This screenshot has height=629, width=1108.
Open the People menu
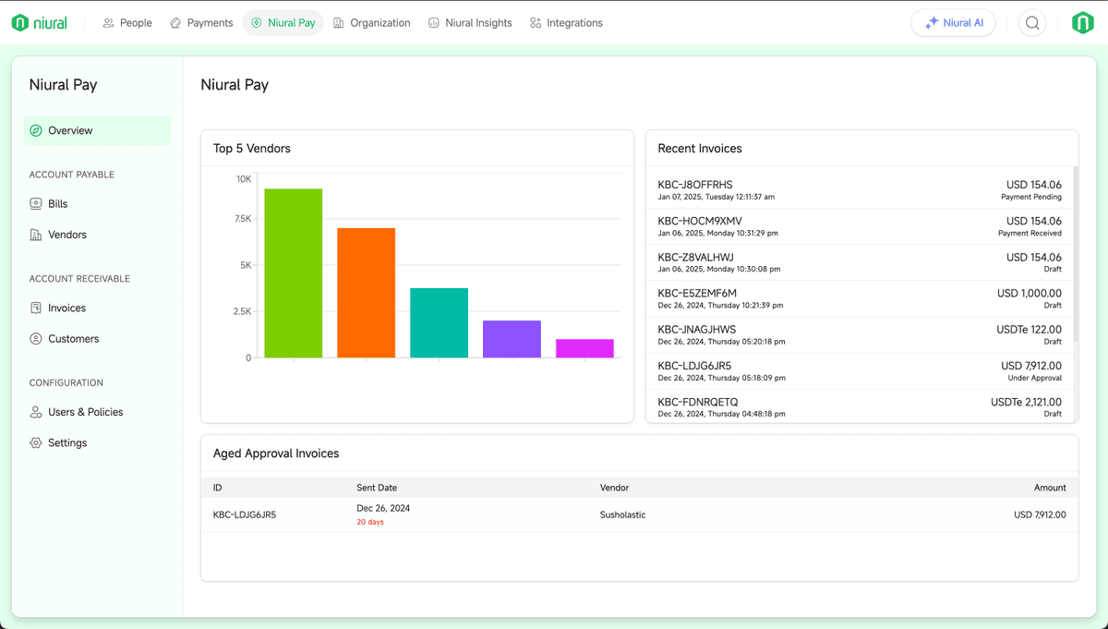[x=127, y=23]
